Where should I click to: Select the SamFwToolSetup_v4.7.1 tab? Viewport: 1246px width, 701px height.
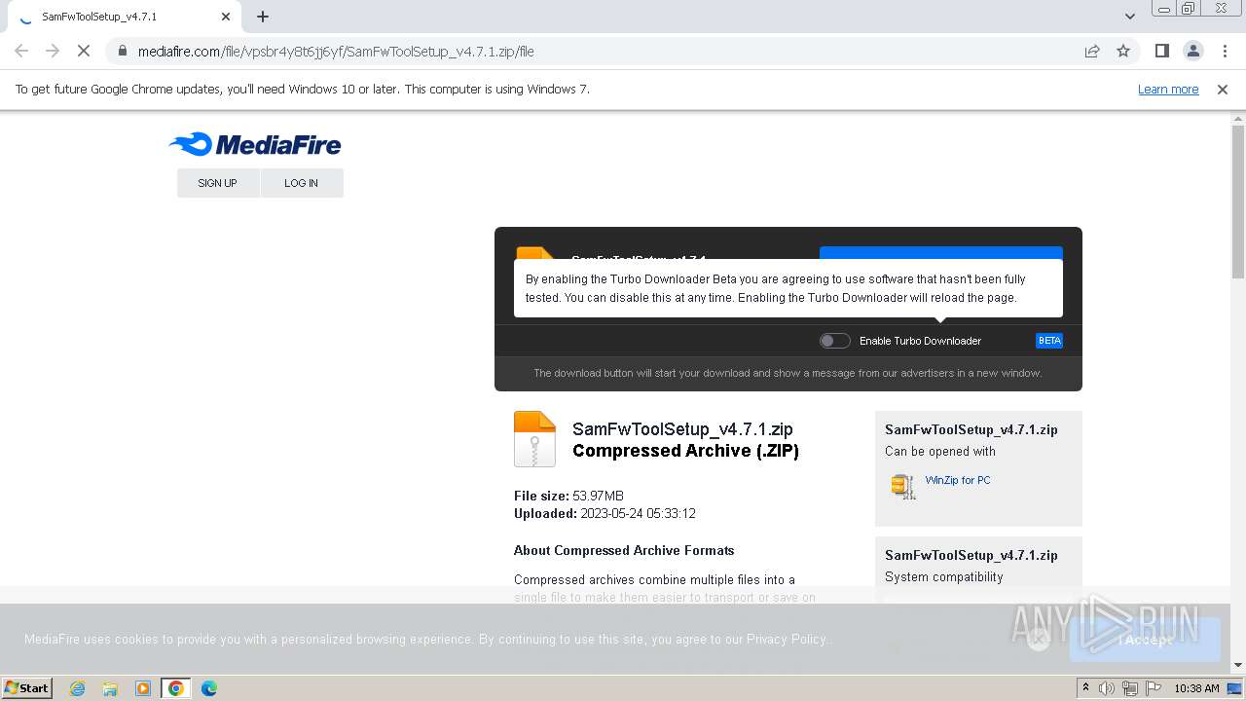click(124, 17)
